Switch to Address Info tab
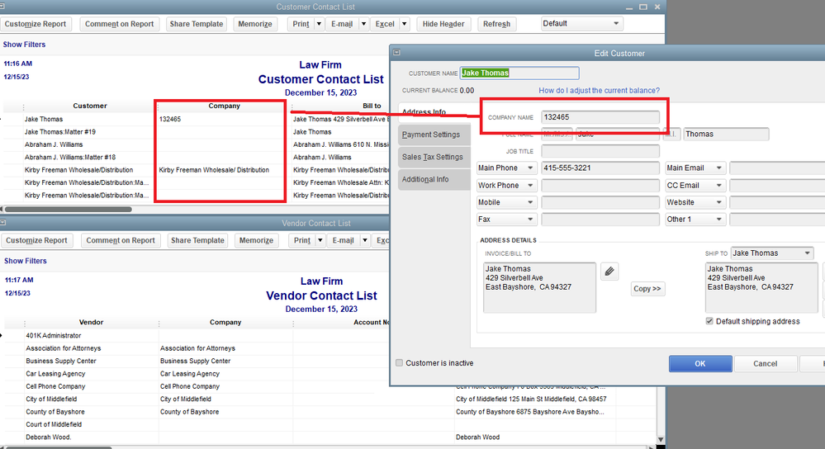 click(434, 112)
